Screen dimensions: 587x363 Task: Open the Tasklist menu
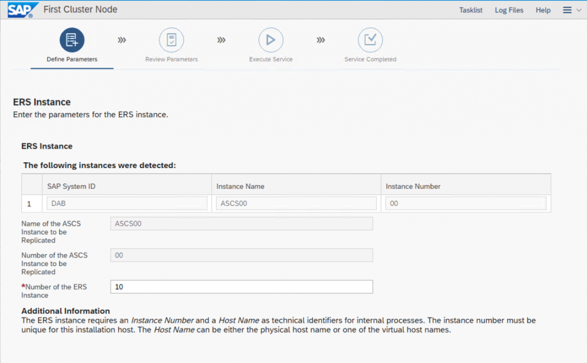[x=471, y=10]
